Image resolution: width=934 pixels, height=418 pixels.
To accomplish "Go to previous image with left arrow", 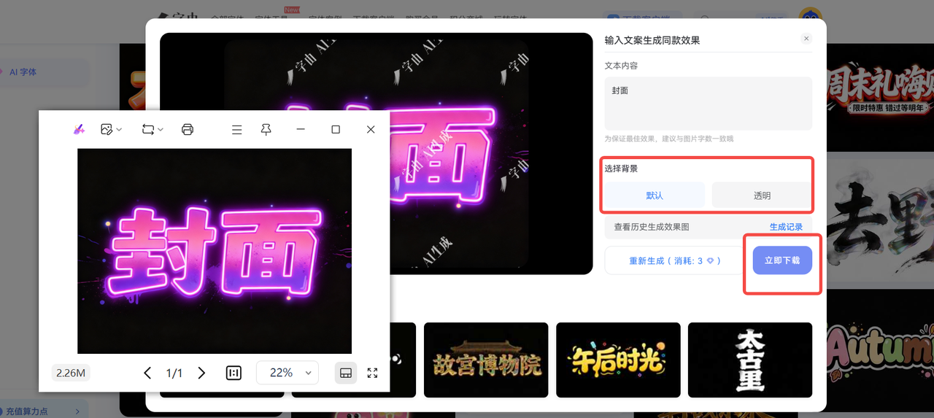I will click(147, 373).
